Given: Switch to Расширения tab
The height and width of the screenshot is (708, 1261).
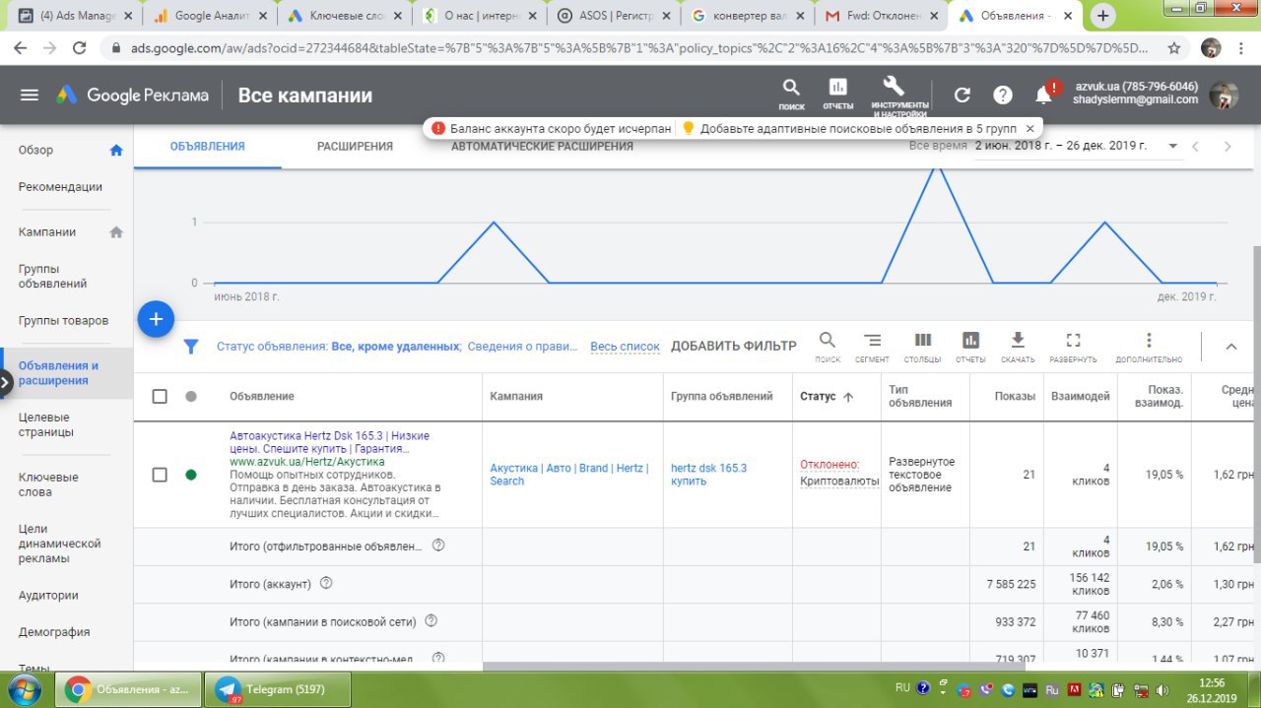Looking at the screenshot, I should (355, 147).
